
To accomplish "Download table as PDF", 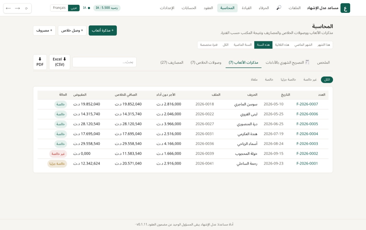I will 40,62.
